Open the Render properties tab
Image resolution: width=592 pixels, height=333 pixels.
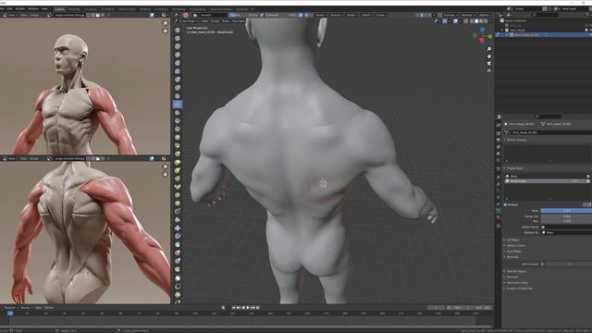tap(499, 133)
